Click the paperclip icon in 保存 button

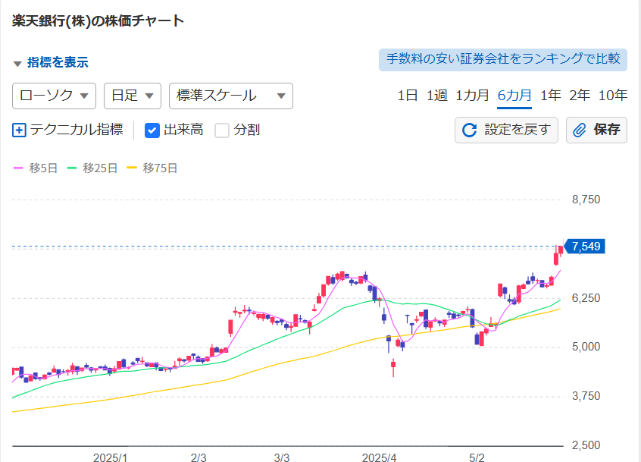point(580,130)
